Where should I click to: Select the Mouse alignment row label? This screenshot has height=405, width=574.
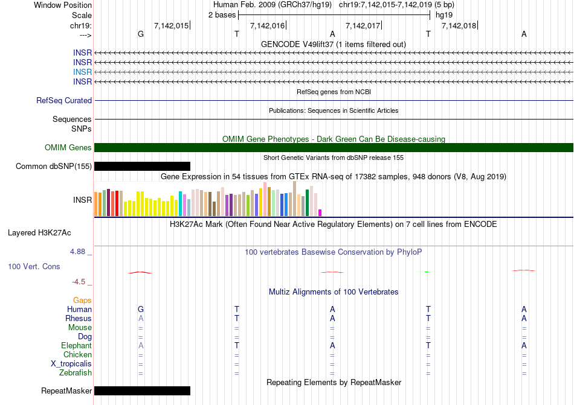click(80, 328)
